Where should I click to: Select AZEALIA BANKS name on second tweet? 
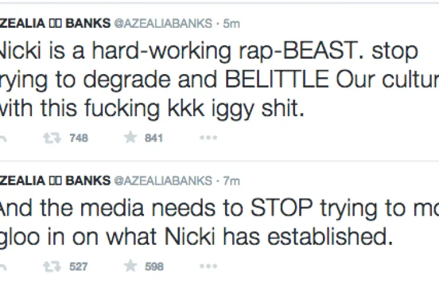click(53, 181)
